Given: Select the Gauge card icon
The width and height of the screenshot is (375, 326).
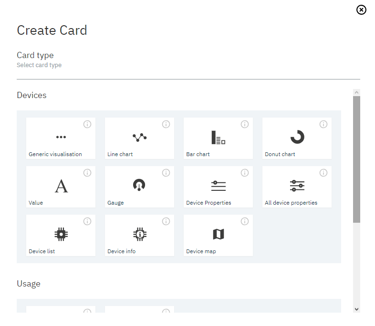Looking at the screenshot, I should click(x=139, y=185).
